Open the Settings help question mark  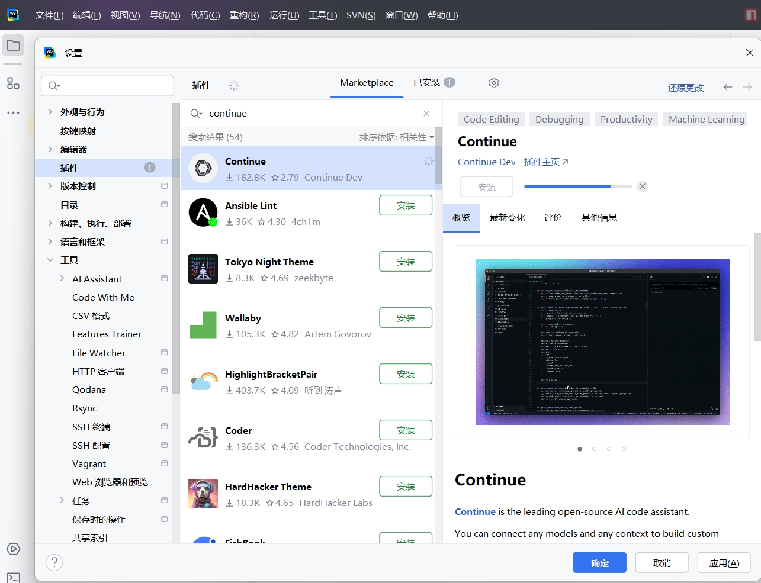tap(54, 562)
